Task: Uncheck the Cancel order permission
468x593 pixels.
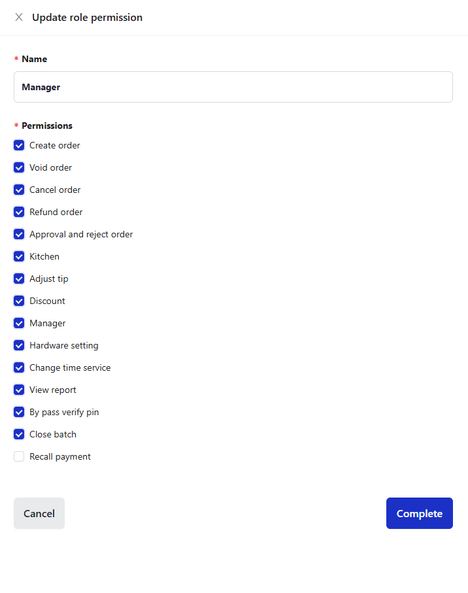Action: pos(18,190)
